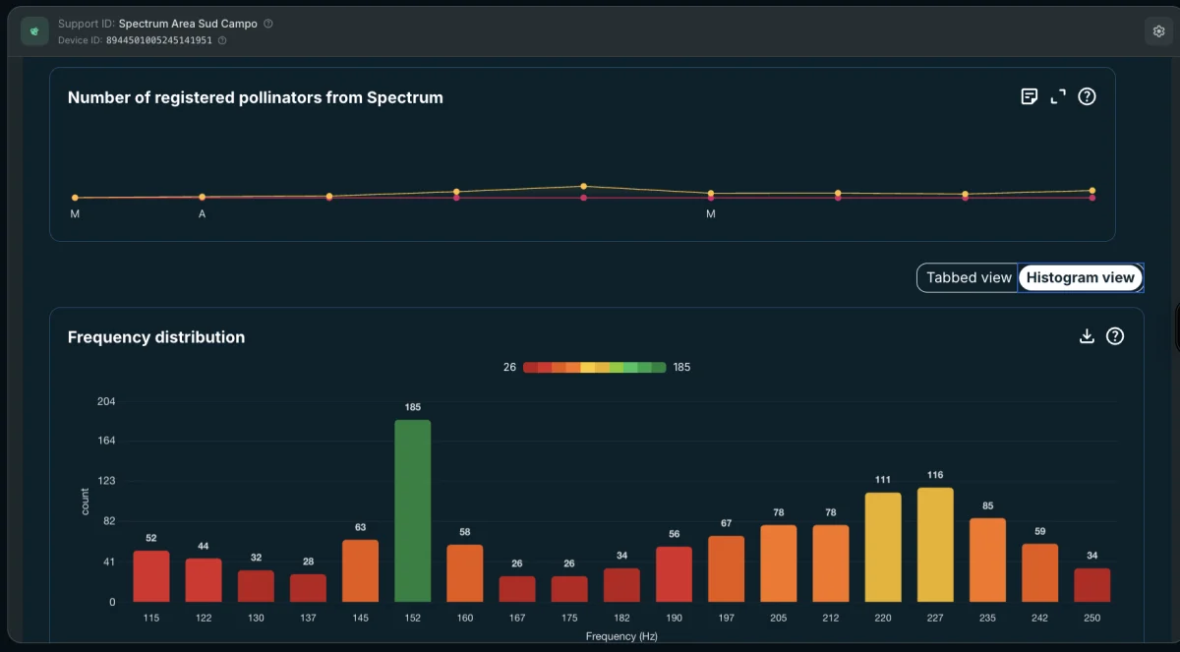Image resolution: width=1180 pixels, height=652 pixels.
Task: Click the 220 Hz yellow bar
Action: 883,548
